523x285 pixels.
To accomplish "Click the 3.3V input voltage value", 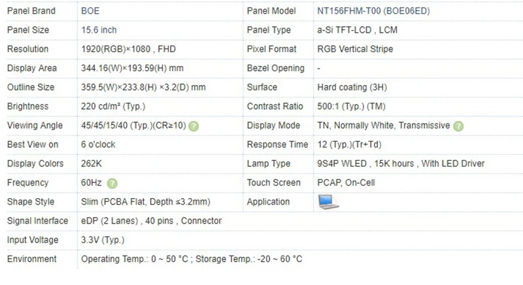I will (x=103, y=240).
